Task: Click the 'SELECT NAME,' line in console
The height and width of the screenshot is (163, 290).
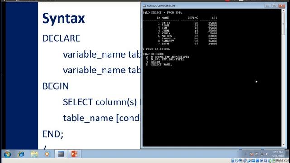Action: click(x=161, y=64)
